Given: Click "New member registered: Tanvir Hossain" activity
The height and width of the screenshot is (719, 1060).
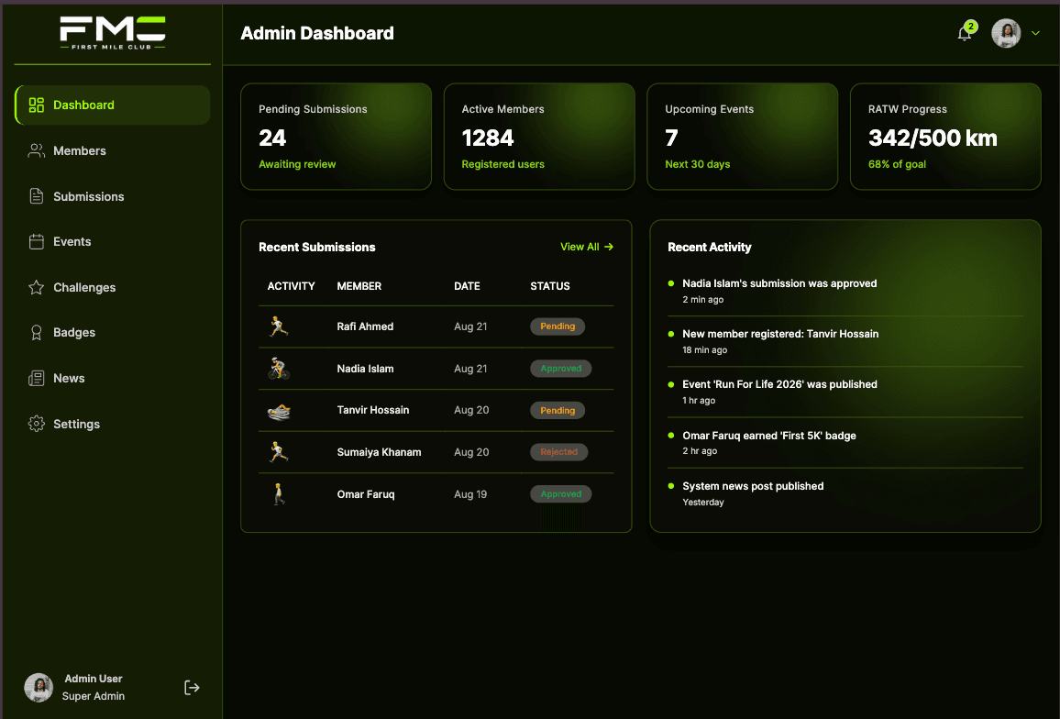Looking at the screenshot, I should click(780, 334).
